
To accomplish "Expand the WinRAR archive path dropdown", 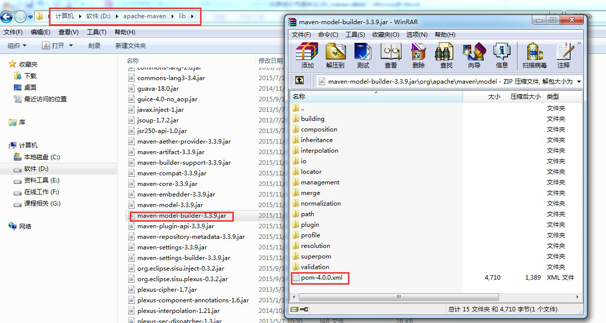I will (578, 81).
